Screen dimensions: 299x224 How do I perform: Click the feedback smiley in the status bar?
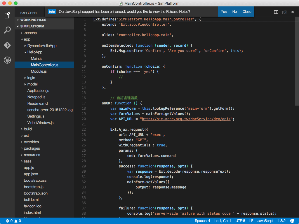pos(292,221)
